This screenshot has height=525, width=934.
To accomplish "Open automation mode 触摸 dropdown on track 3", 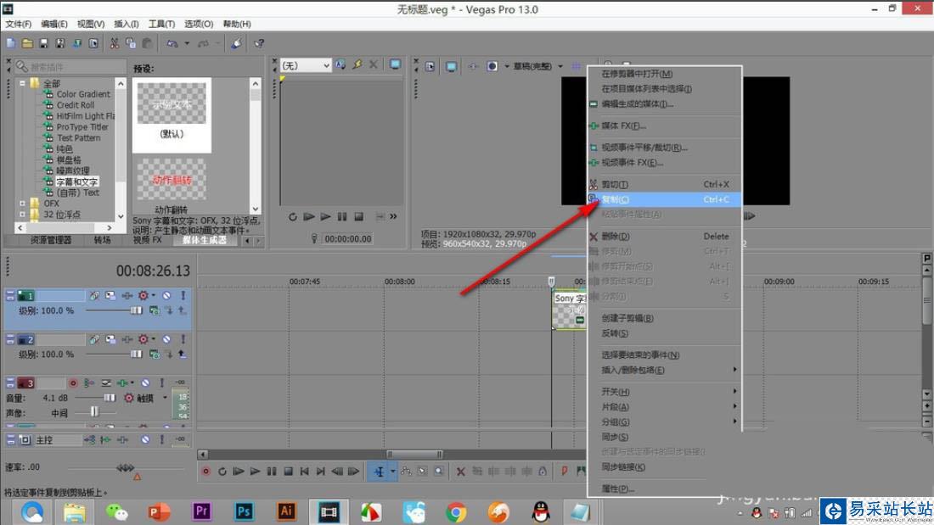I will click(165, 398).
